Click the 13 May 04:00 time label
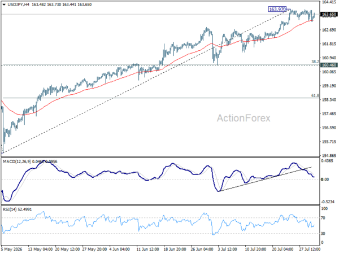This screenshot has width=339, height=254. point(40,249)
